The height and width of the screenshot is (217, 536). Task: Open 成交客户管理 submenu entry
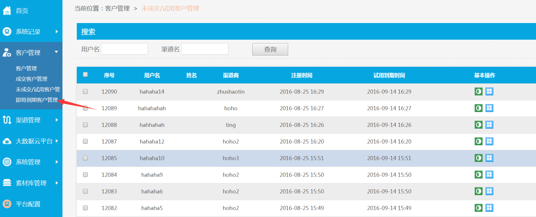[x=32, y=79]
